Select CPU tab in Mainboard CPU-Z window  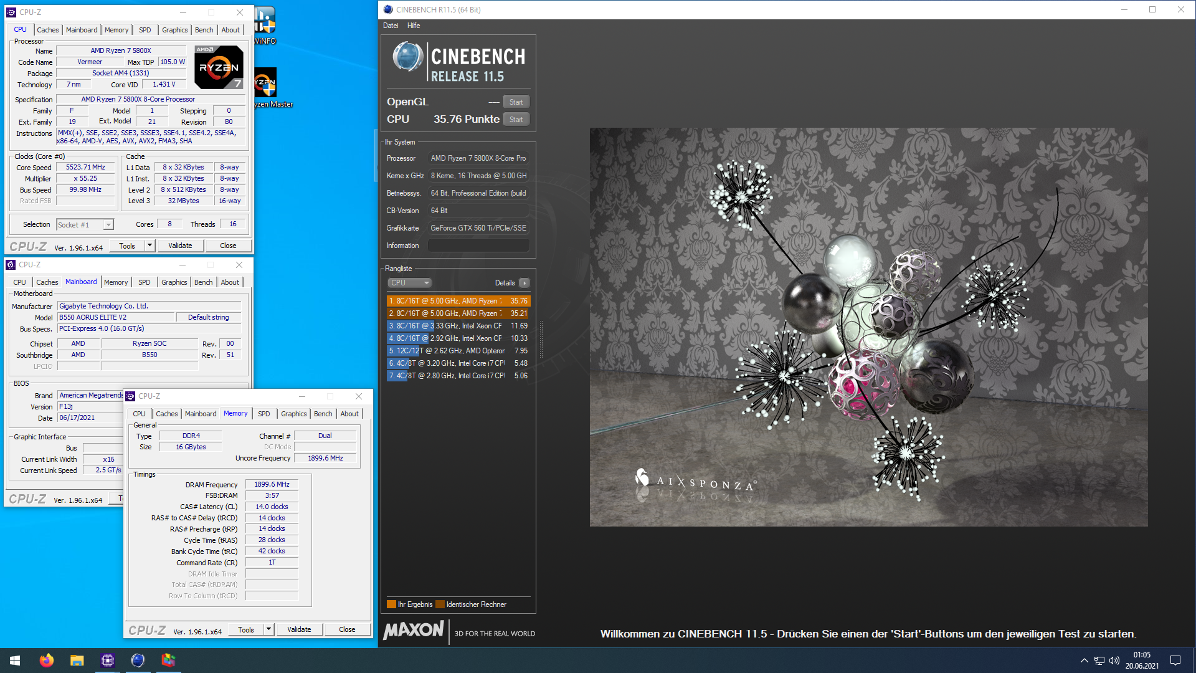pos(19,282)
